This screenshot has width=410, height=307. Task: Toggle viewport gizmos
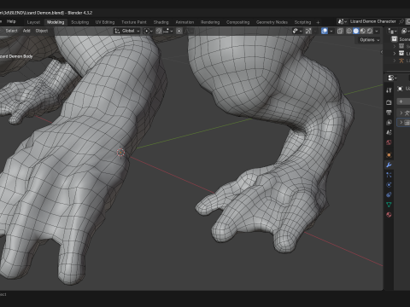[x=308, y=31]
